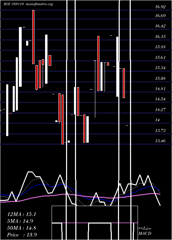Viewport: 172px width, 240px height.
Task: Click the BSE 533110 munafasutra.org title text
Action: point(28,4)
